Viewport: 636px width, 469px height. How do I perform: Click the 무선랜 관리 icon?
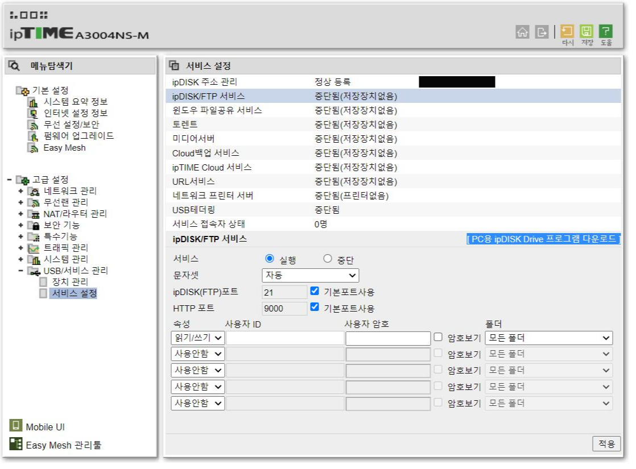point(33,202)
